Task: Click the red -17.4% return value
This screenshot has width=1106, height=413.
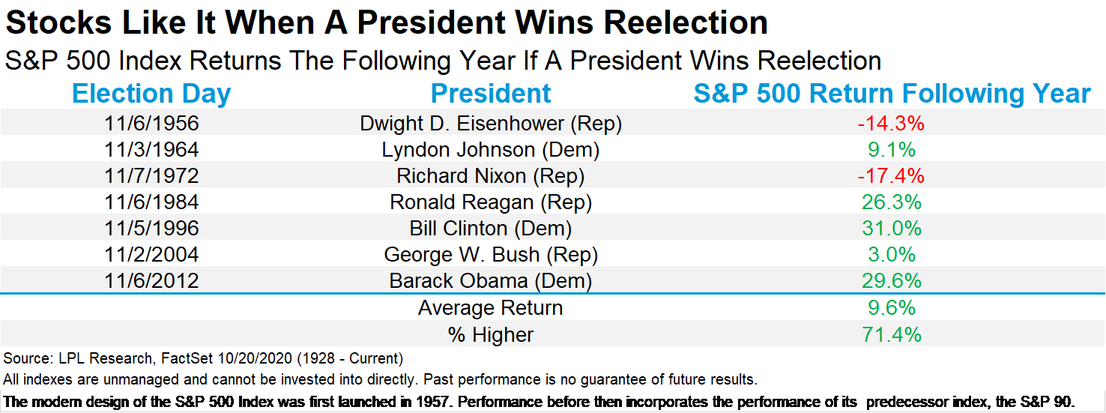Action: [892, 175]
